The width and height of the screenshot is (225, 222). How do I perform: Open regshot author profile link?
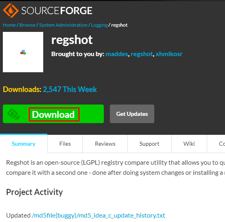point(142,54)
